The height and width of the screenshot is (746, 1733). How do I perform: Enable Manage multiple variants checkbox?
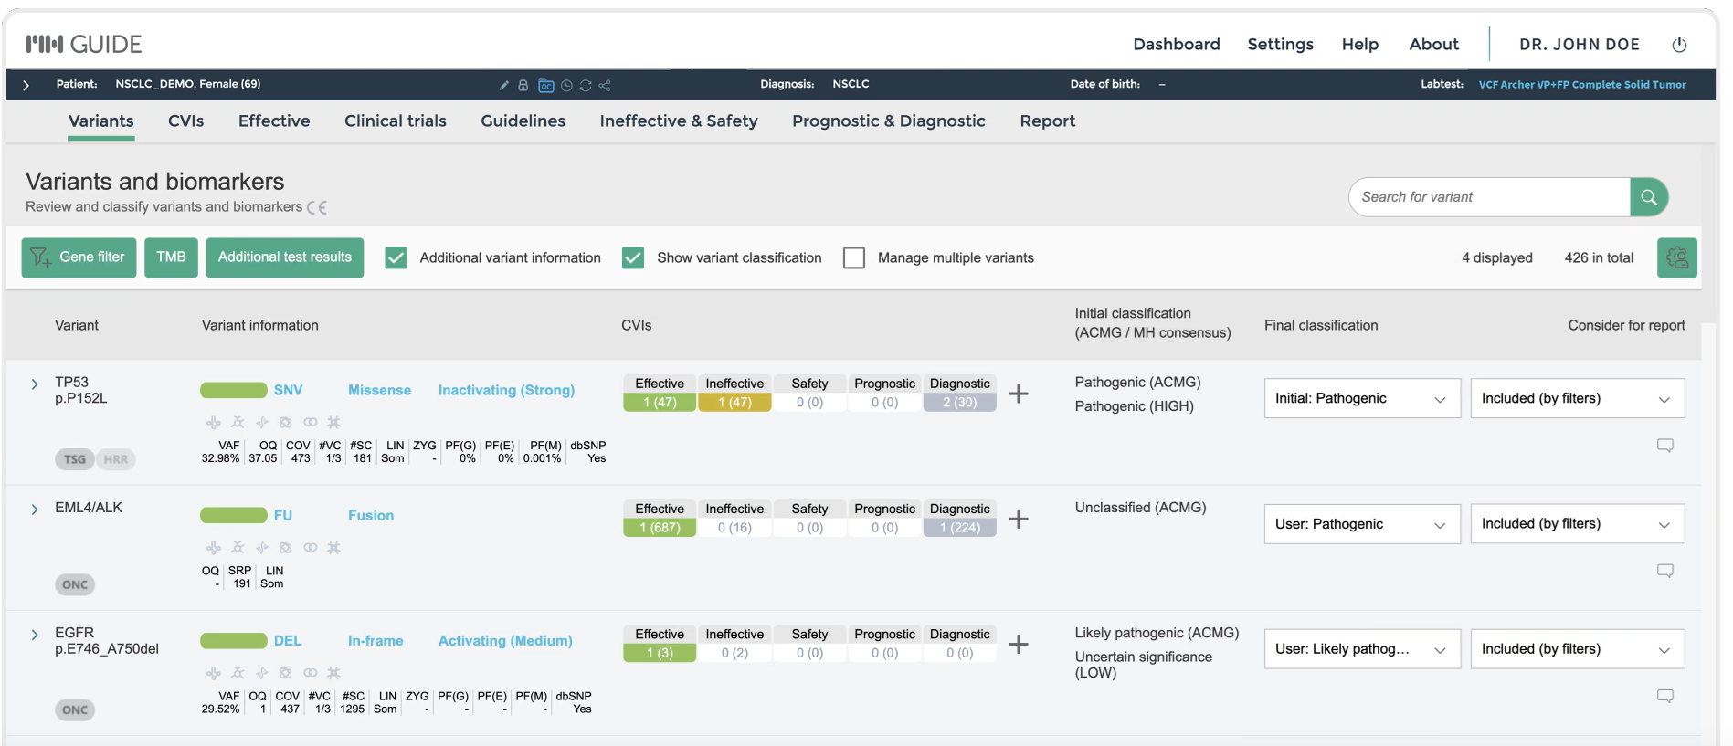[x=854, y=257]
